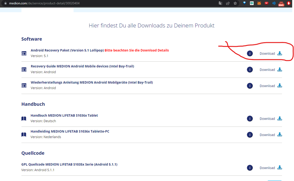Show info for Handbuch MEDION LIFETAB S1036x Tablet
294x181 pixels.
tap(250, 119)
